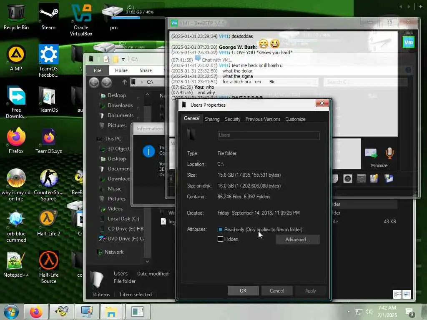Switch Explorer to details view icon
The height and width of the screenshot is (320, 427).
pyautogui.click(x=397, y=294)
